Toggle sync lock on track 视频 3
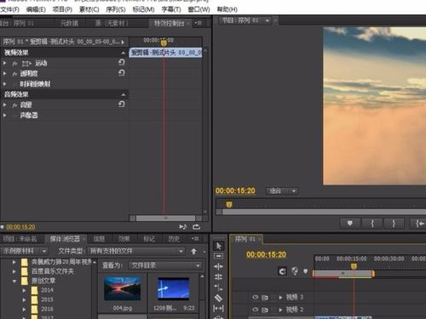This screenshot has width=426, height=319. tap(265, 298)
